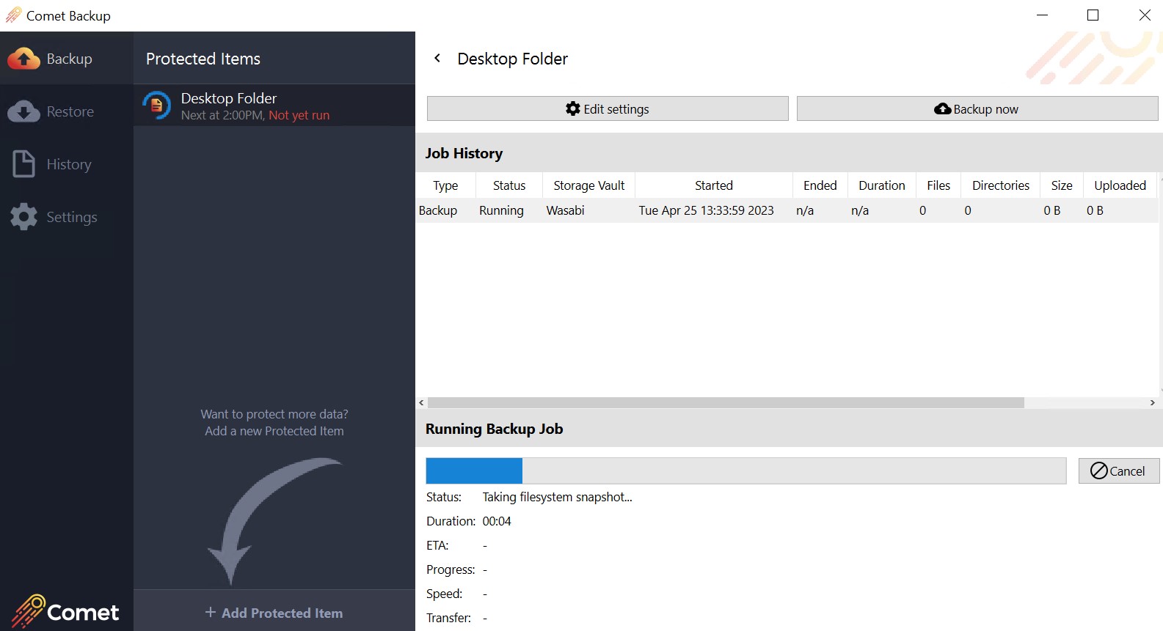Click the 'Not yet run' status text
1163x631 pixels.
tap(299, 115)
